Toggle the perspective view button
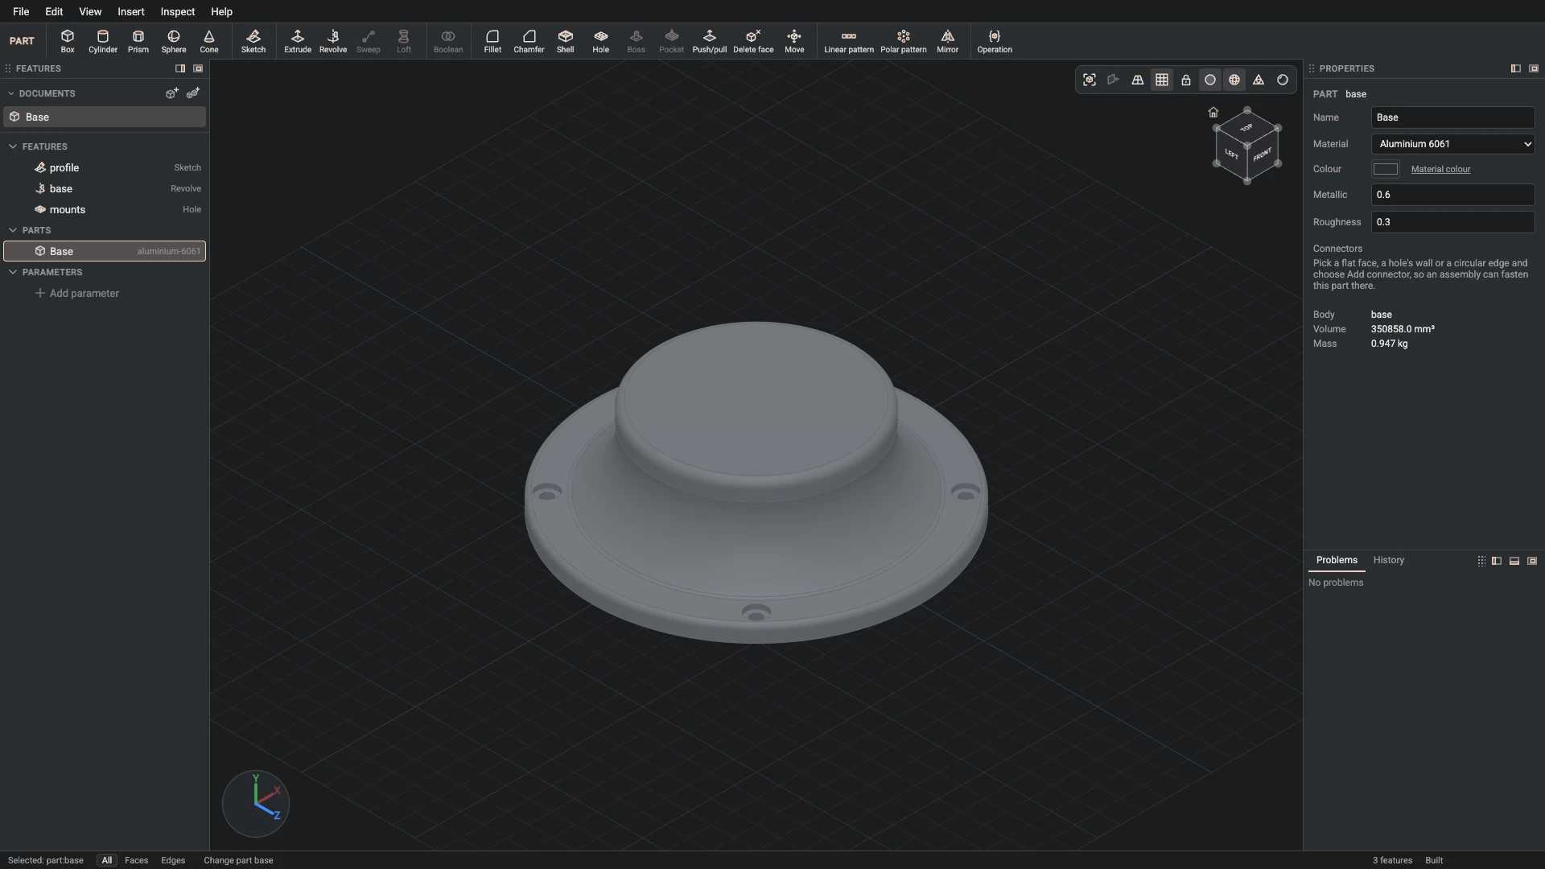Image resolution: width=1545 pixels, height=869 pixels. click(x=1138, y=80)
